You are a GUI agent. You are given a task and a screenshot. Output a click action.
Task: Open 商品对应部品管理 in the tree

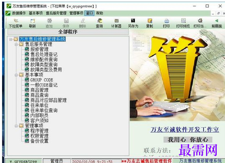pos(48,100)
